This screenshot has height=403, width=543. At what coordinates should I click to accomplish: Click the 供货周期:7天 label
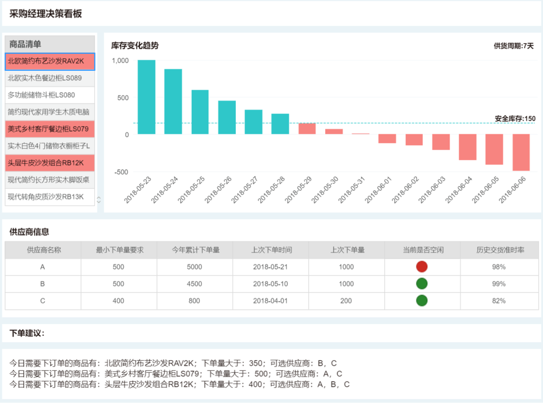click(513, 44)
